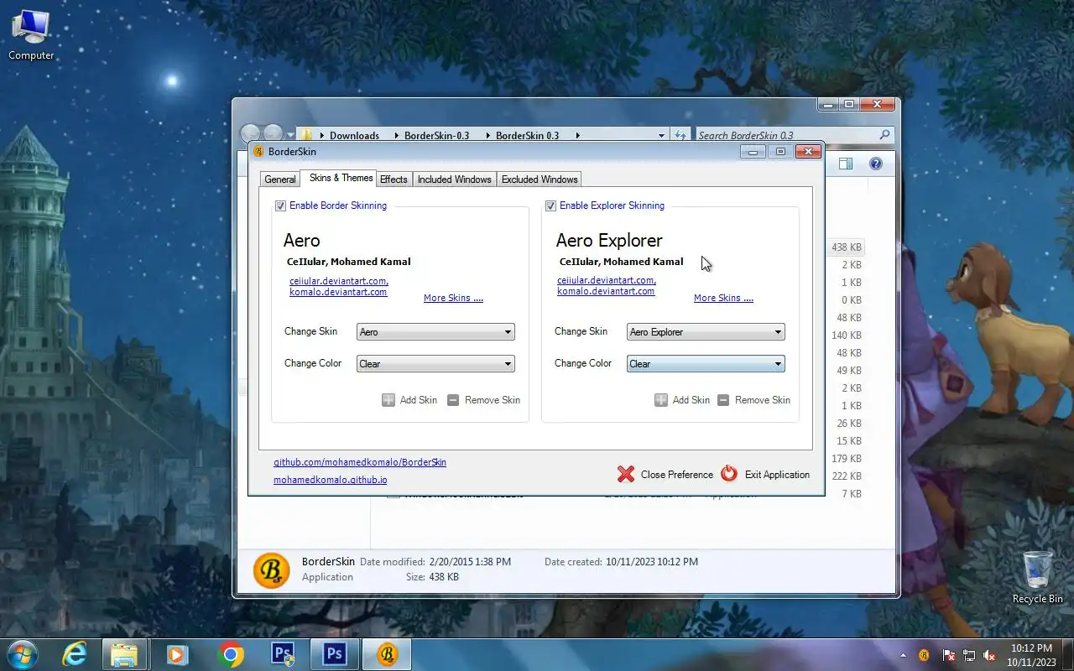Open the Effects tab
Image resolution: width=1074 pixels, height=671 pixels.
pos(394,179)
